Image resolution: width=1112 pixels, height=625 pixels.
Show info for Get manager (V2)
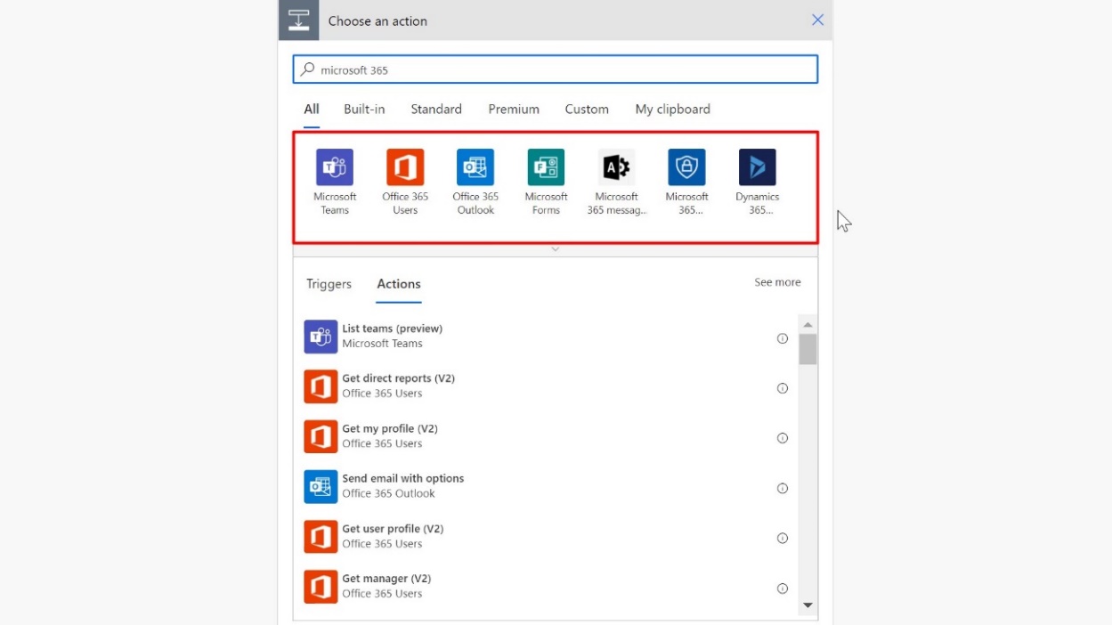coord(783,588)
